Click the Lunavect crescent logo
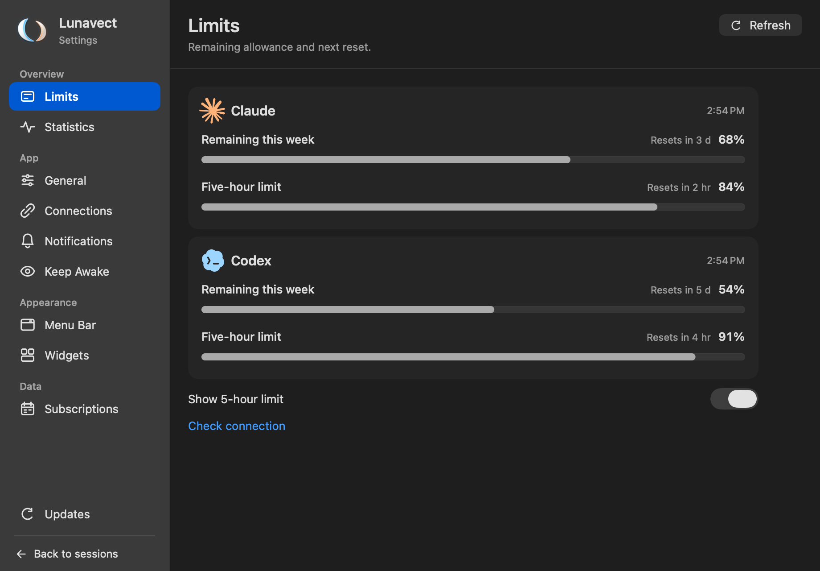Screen dimensions: 820x571 point(32,30)
